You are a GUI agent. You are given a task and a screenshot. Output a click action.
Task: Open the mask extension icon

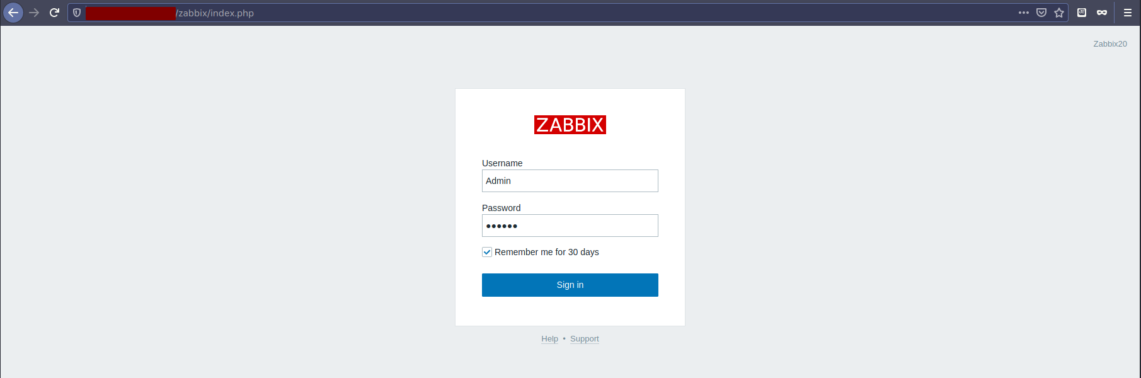[x=1102, y=13]
